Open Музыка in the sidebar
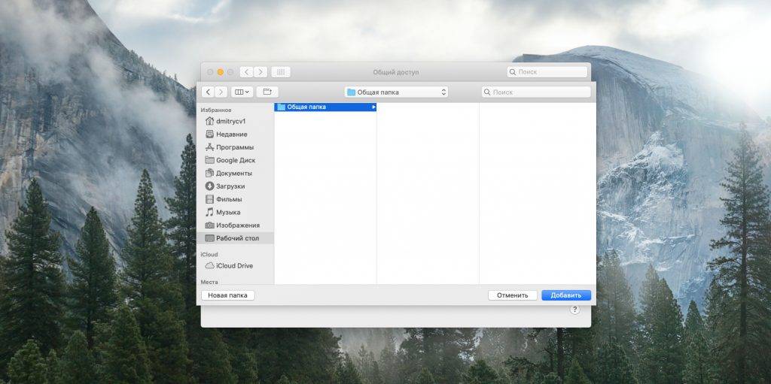771x384 pixels. (228, 212)
